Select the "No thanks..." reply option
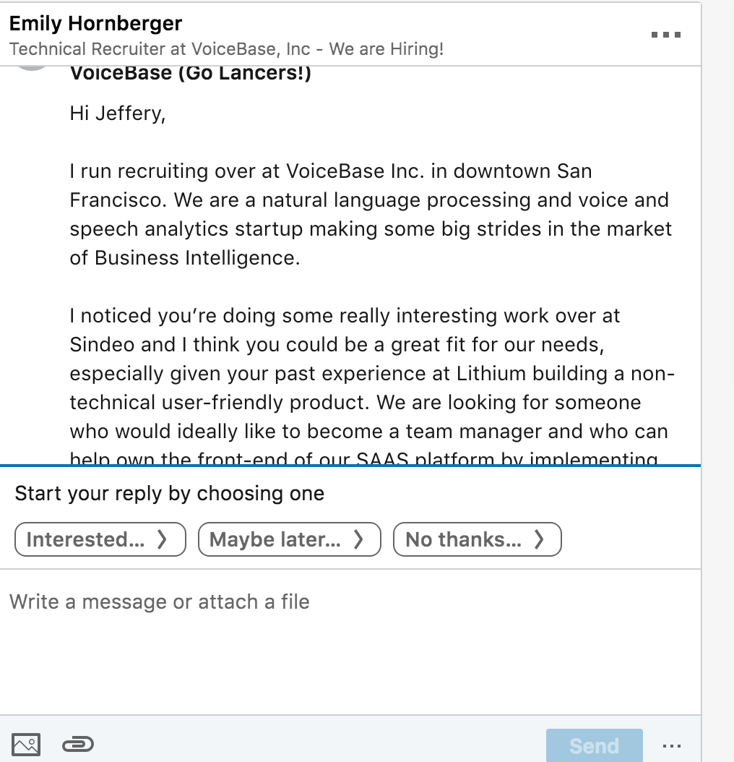The width and height of the screenshot is (734, 762). (x=477, y=539)
